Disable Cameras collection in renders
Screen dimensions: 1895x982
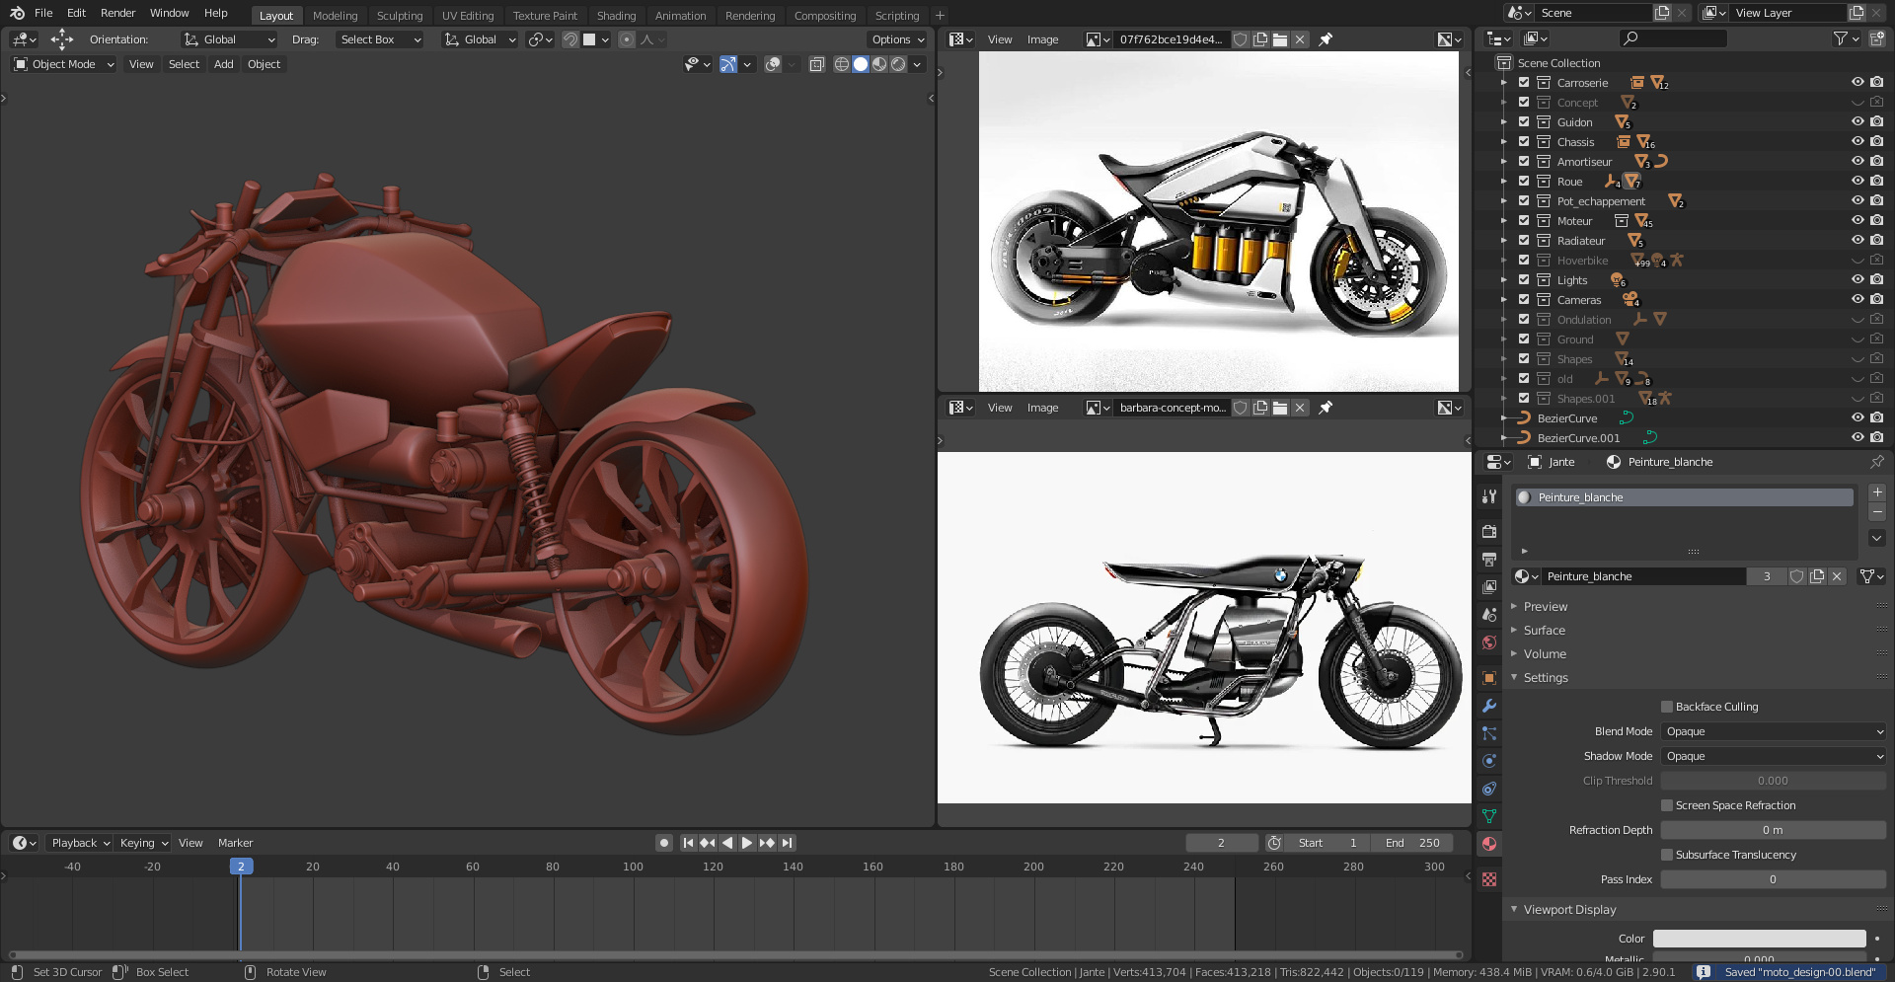[x=1876, y=300]
